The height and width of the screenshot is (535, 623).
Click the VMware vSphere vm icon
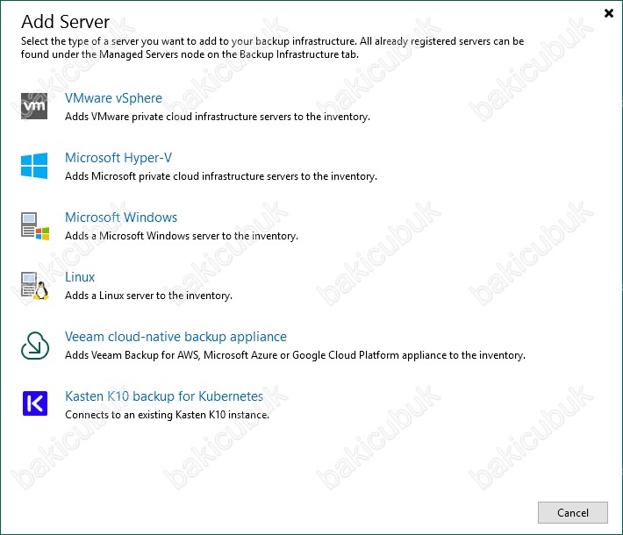pos(34,106)
